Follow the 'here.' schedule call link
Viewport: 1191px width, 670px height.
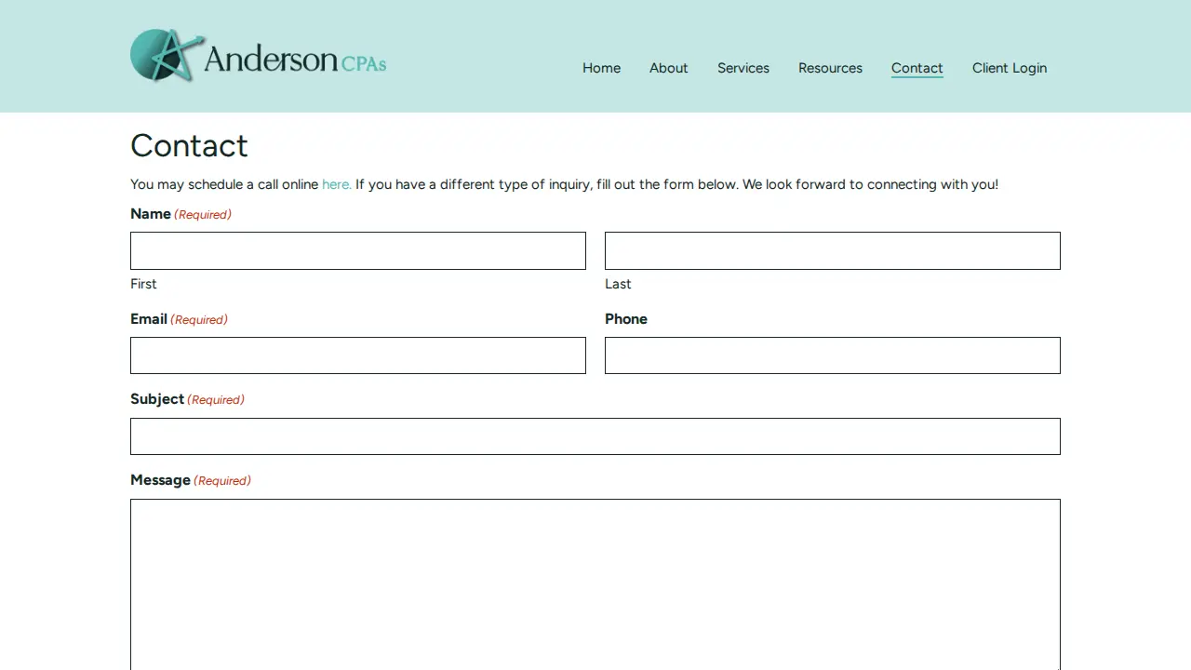337,184
